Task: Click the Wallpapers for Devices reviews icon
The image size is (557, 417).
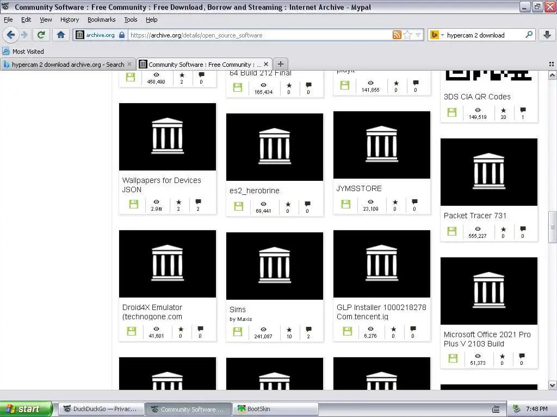Action: click(x=198, y=202)
